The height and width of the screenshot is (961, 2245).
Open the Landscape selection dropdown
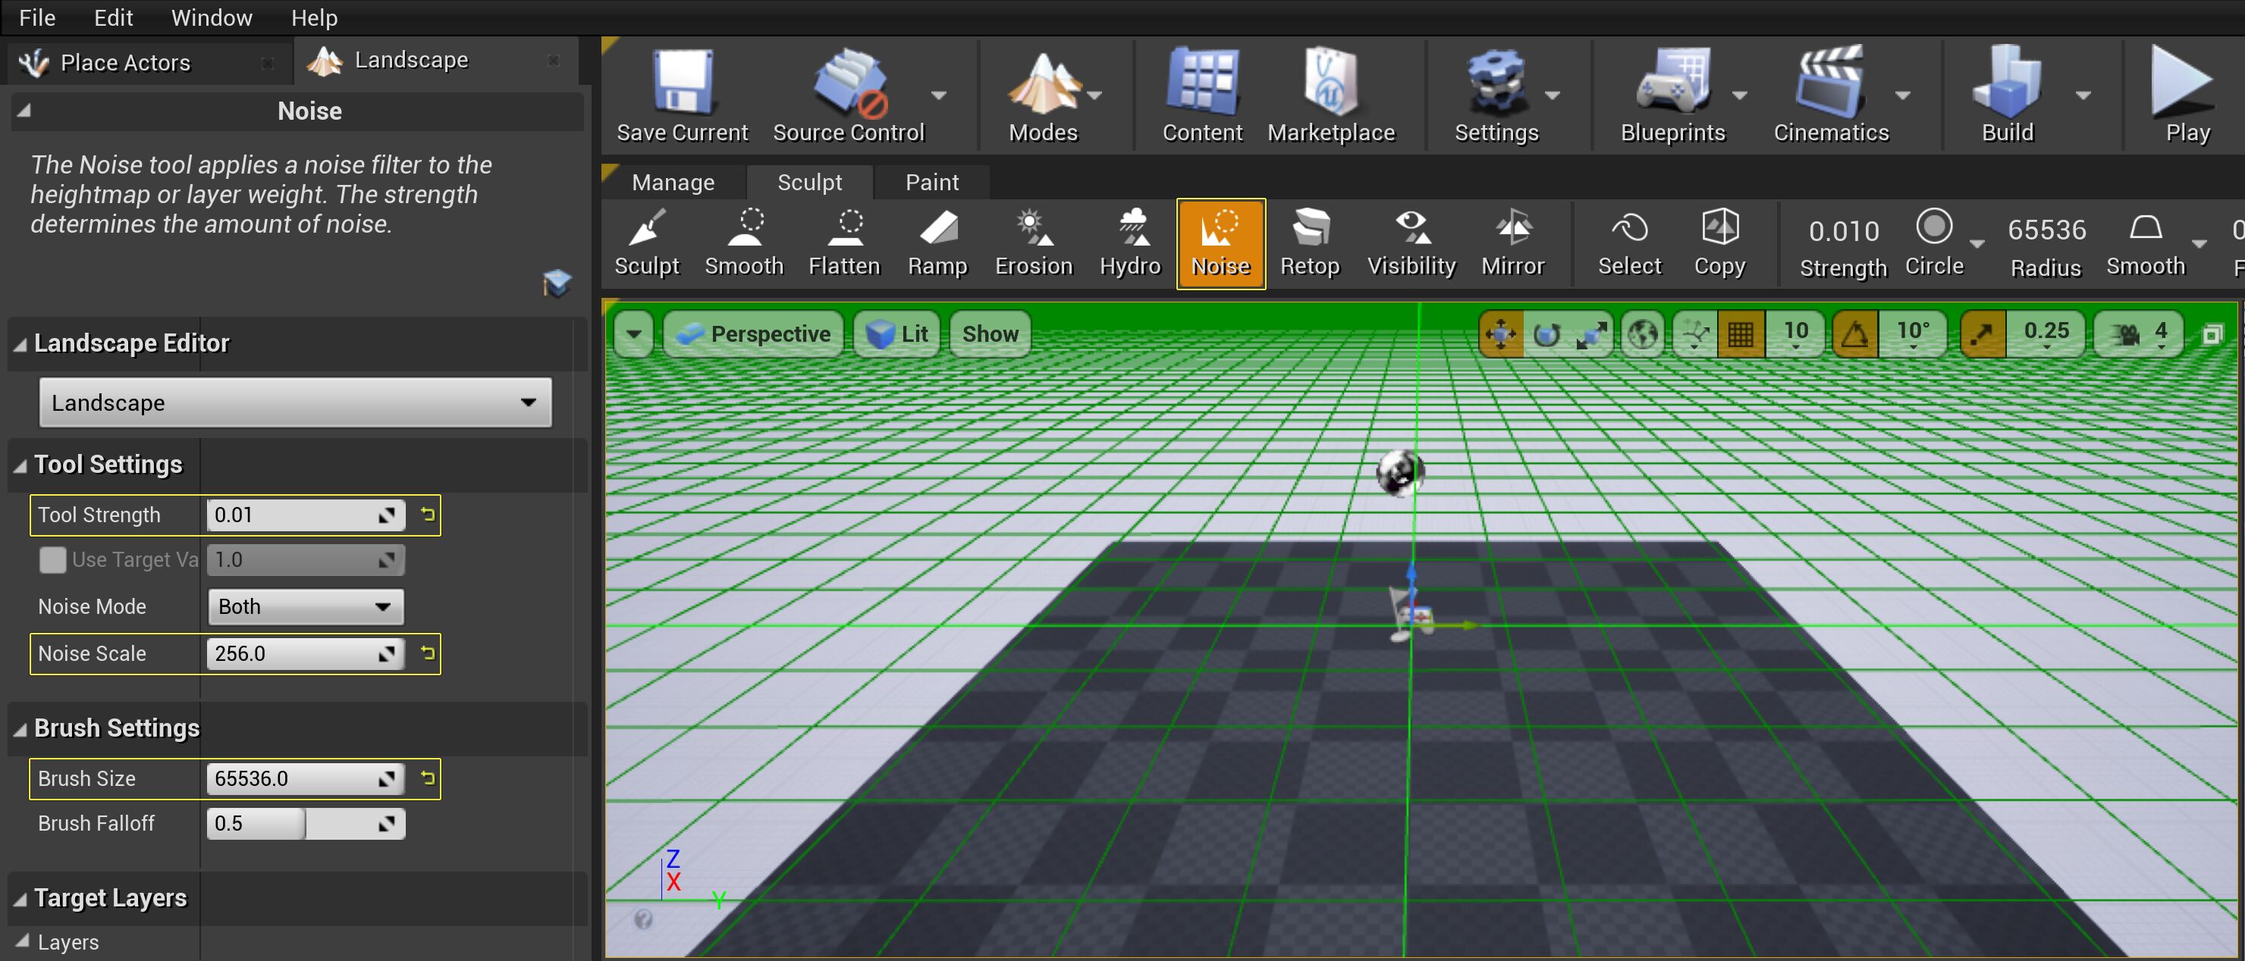[294, 402]
